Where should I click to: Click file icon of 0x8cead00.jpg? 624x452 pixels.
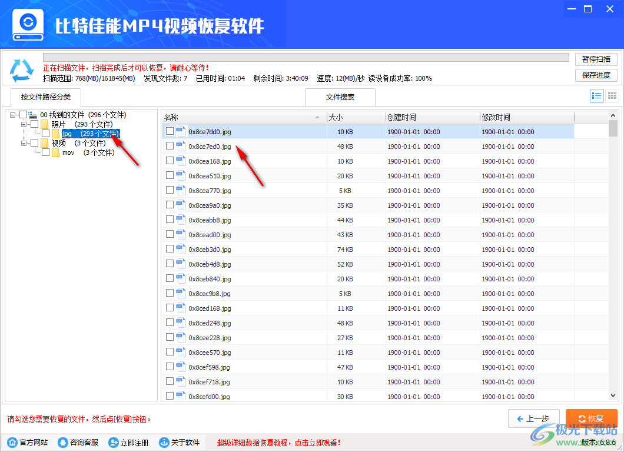[x=181, y=234]
